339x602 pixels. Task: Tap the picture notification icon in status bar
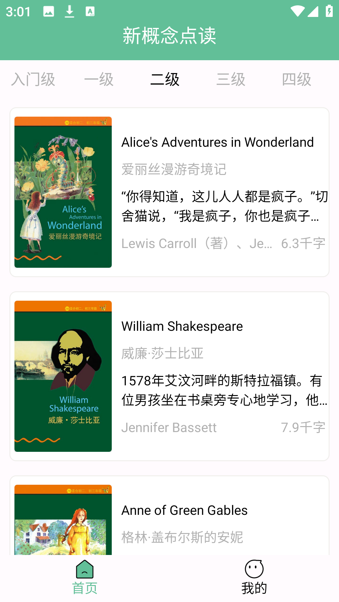coord(49,12)
